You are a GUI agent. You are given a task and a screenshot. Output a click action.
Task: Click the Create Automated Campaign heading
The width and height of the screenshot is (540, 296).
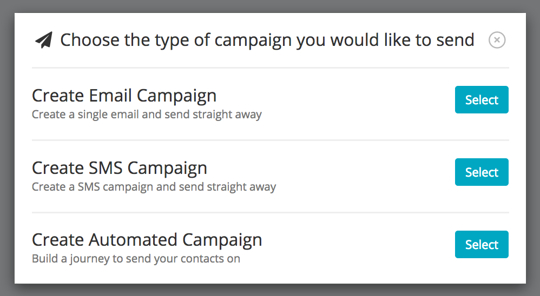click(147, 240)
